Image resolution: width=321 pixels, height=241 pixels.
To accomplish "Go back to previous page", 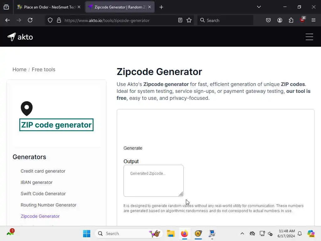I will tap(8, 20).
